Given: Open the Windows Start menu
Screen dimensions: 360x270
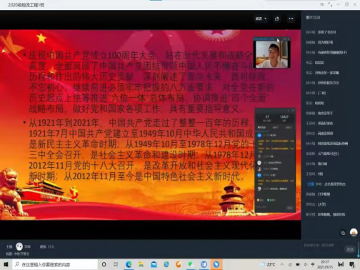Looking at the screenshot, I should [6, 264].
